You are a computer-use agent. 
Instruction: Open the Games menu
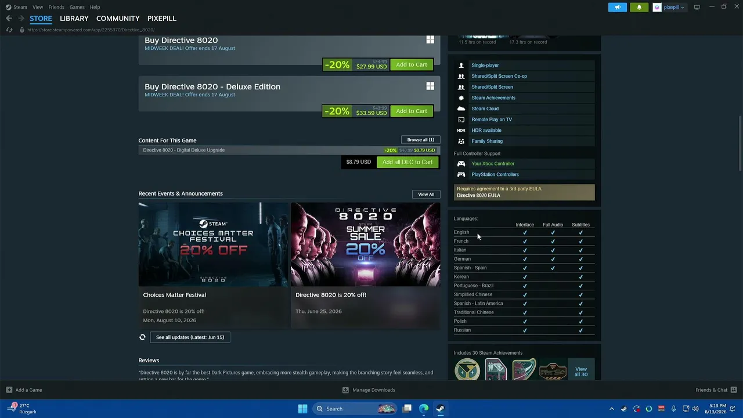pos(77,7)
